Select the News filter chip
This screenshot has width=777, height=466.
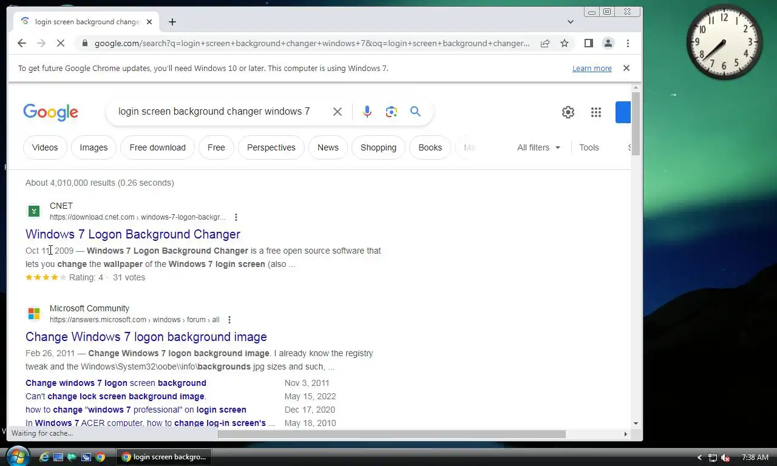point(328,147)
